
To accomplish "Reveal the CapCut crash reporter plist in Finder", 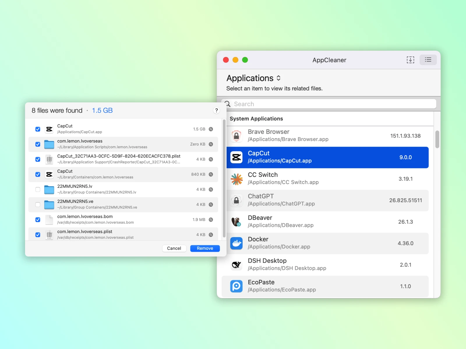I will 211,159.
